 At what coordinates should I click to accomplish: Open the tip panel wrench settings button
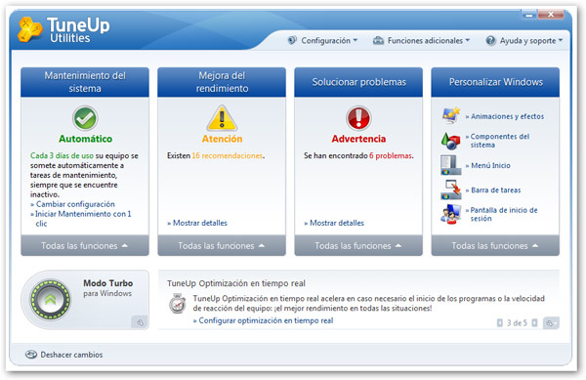tap(551, 323)
